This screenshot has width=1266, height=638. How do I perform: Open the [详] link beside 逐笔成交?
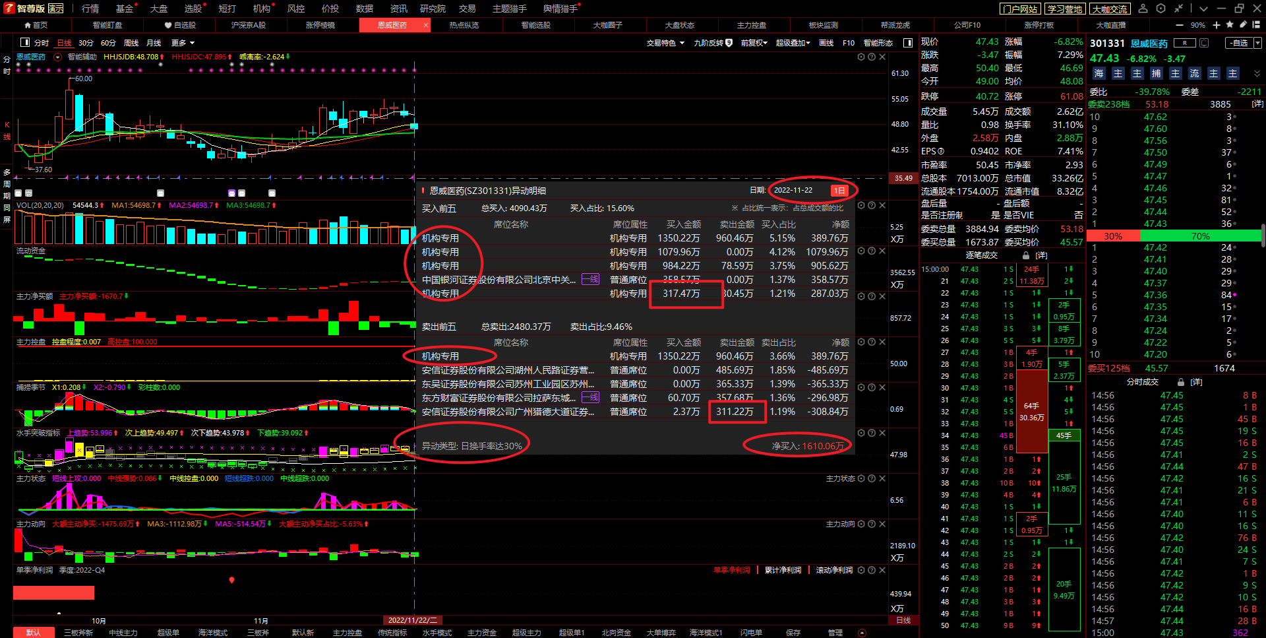pyautogui.click(x=1041, y=255)
